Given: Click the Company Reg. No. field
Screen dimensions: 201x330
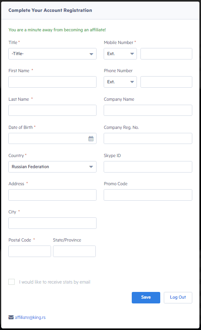Looking at the screenshot, I should (x=148, y=138).
